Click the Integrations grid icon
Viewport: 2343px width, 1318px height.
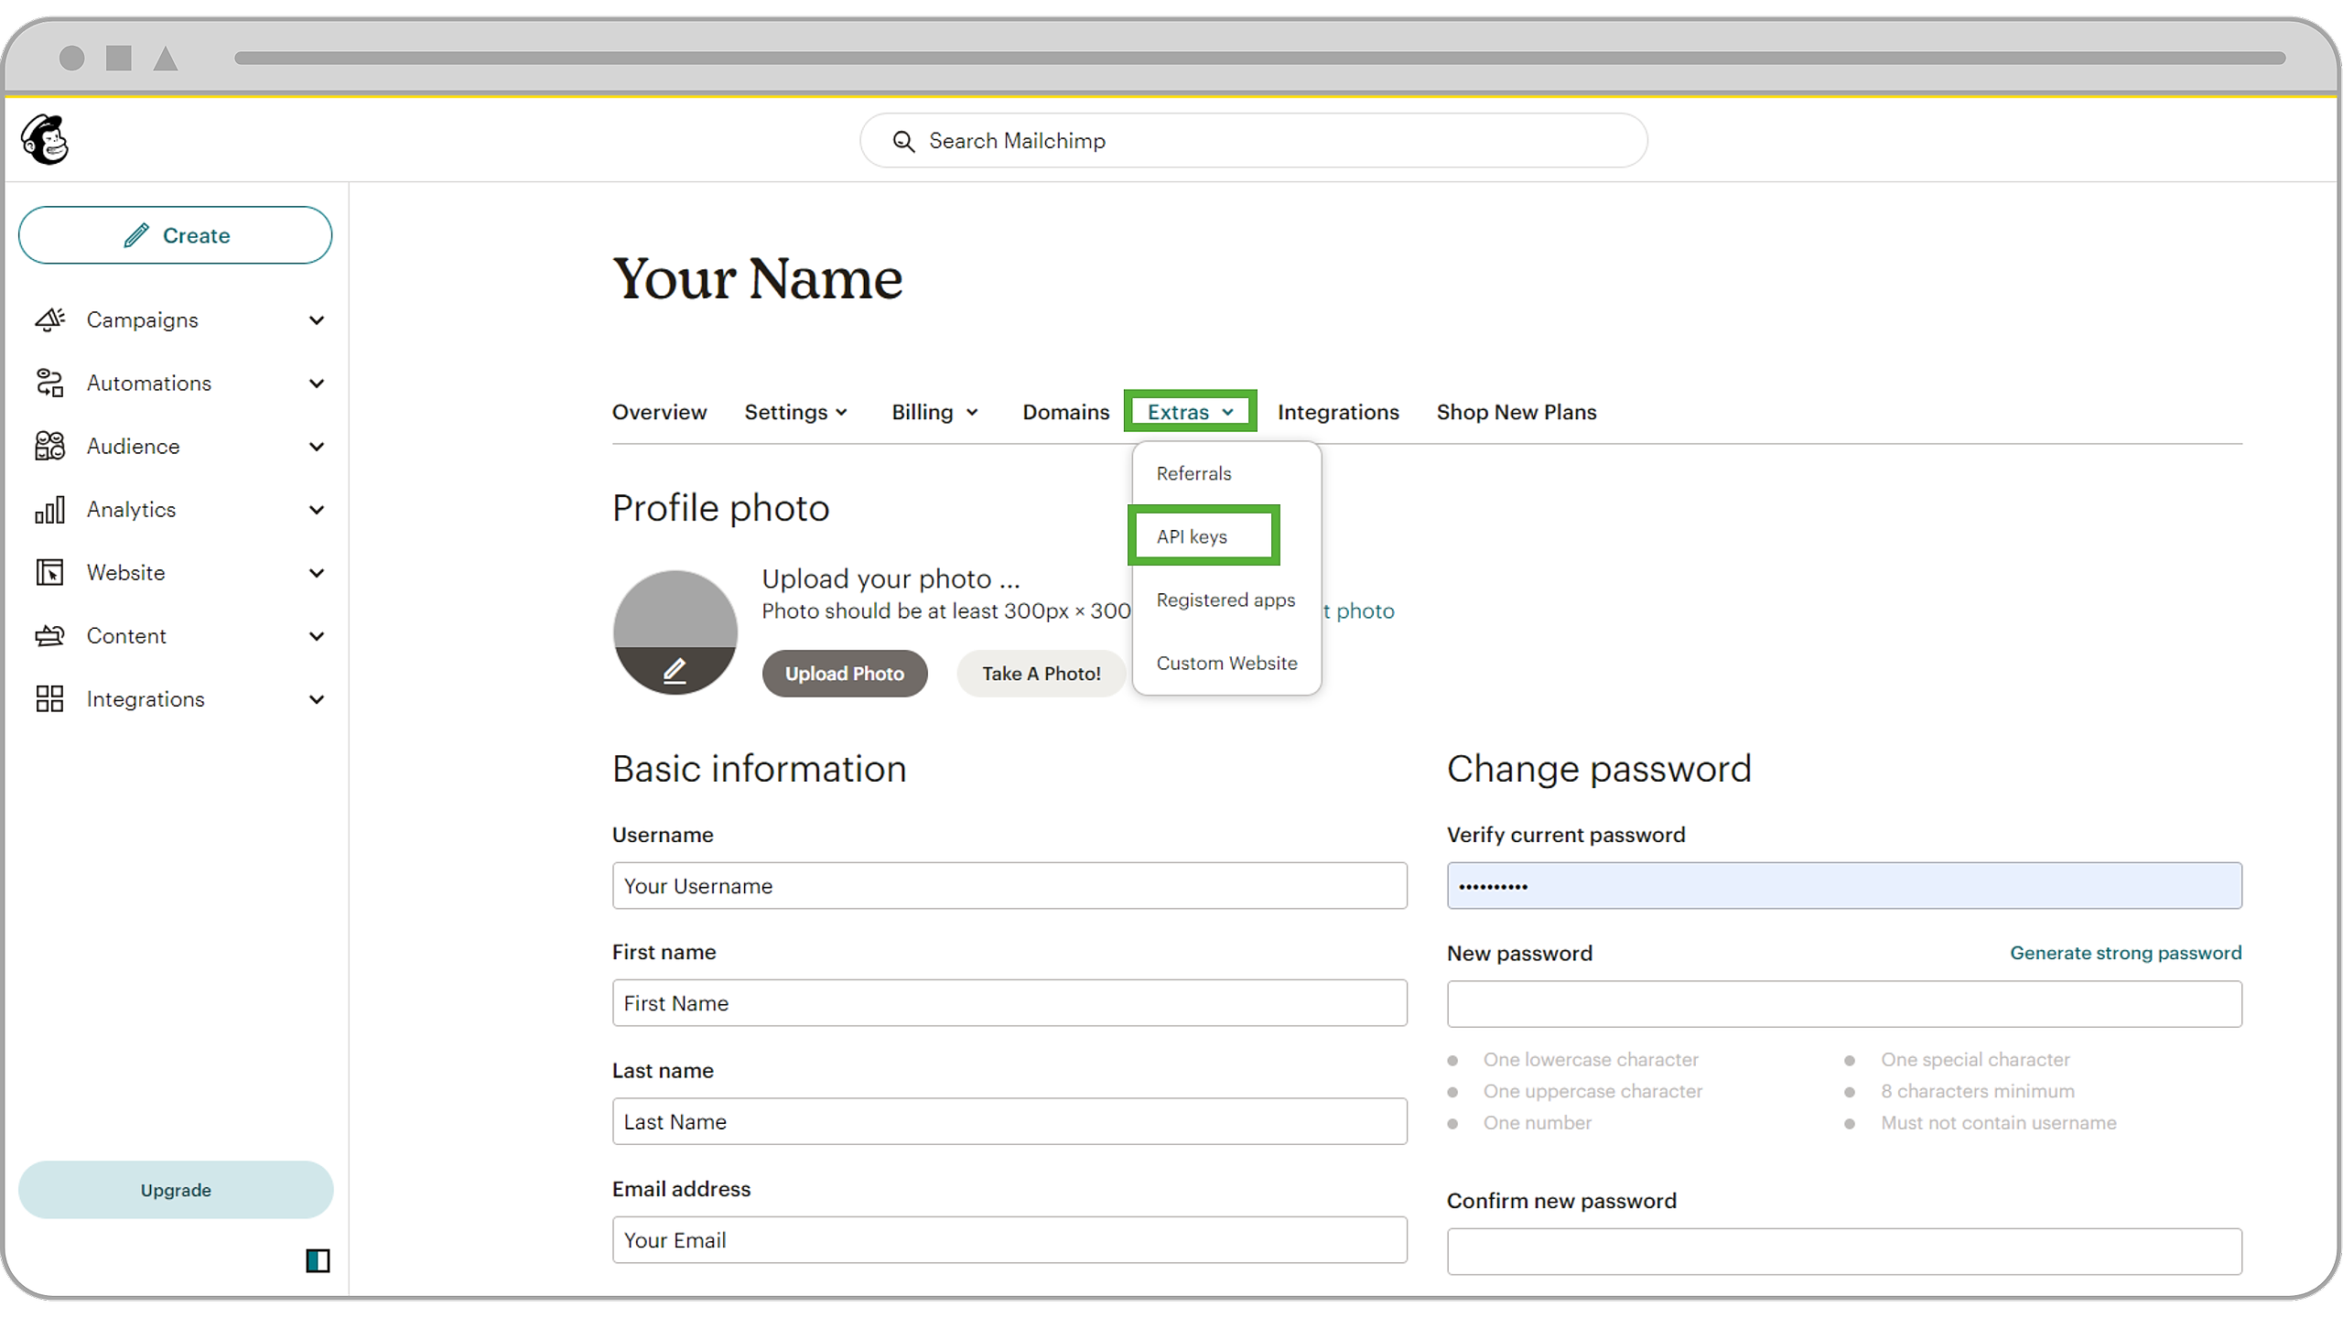tap(49, 698)
